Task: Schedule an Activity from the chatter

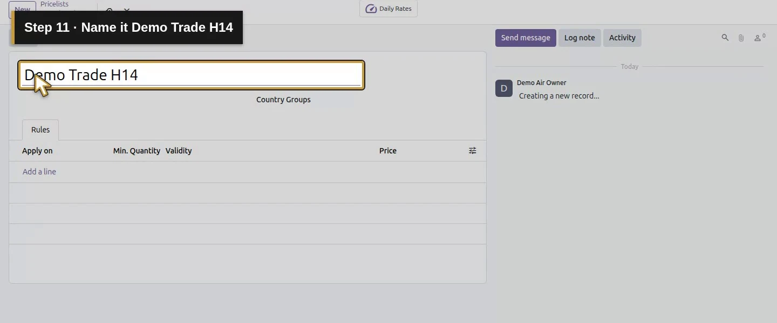Action: click(622, 38)
